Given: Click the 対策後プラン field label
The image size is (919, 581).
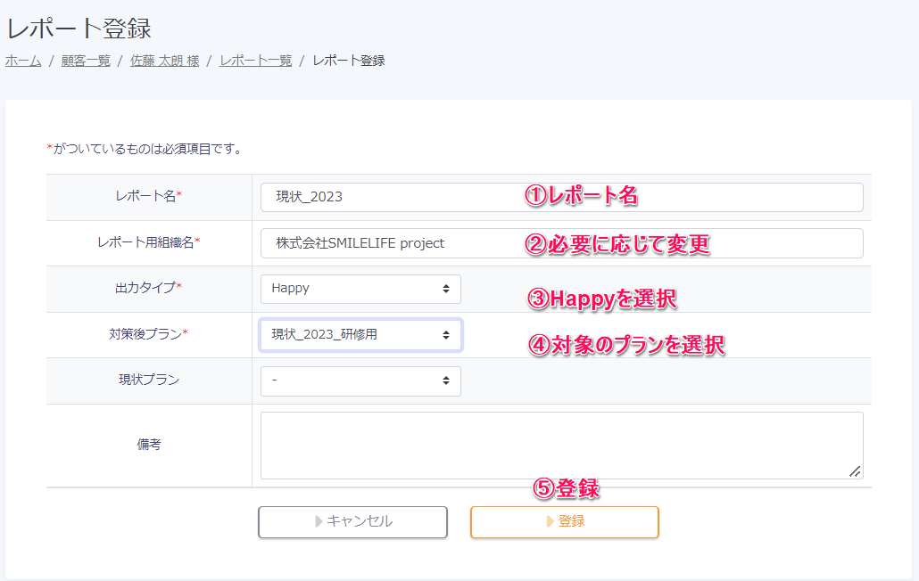Looking at the screenshot, I should coord(148,334).
